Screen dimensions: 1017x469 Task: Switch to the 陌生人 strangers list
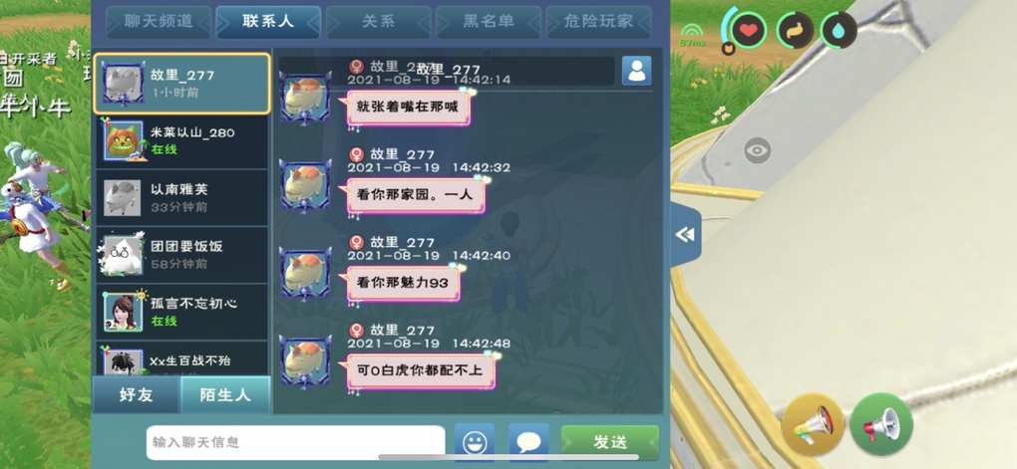tap(224, 394)
